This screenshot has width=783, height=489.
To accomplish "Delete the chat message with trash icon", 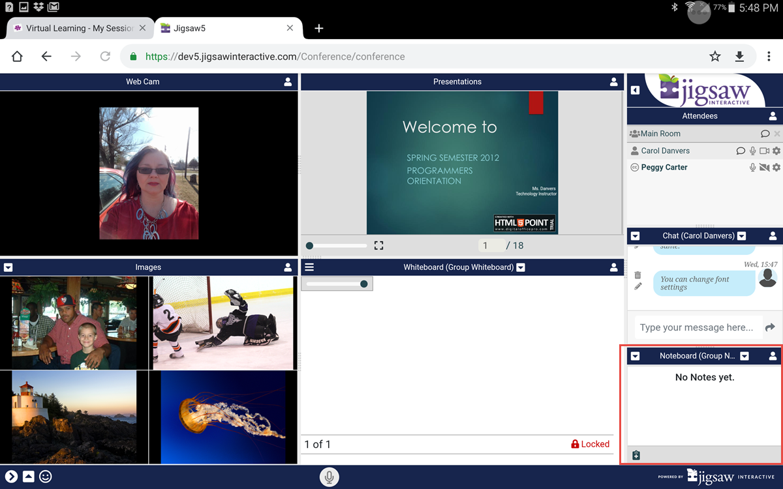I will pyautogui.click(x=637, y=276).
